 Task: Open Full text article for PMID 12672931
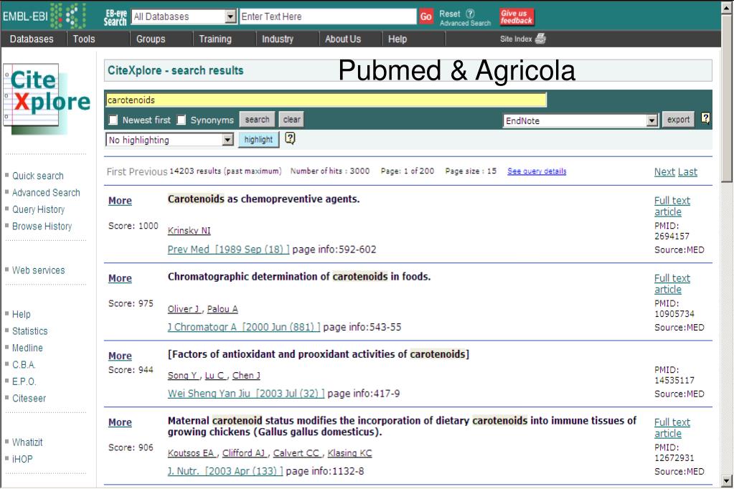click(x=672, y=428)
